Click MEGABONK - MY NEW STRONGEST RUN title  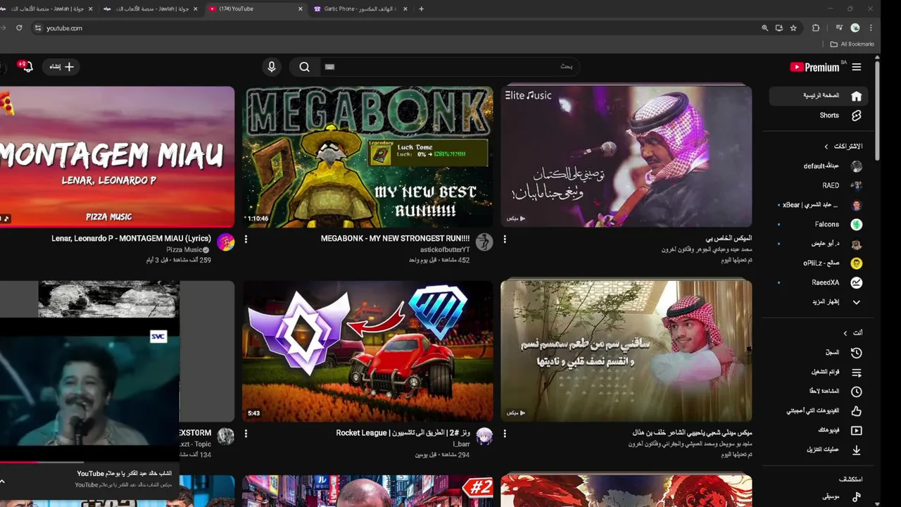(x=395, y=239)
